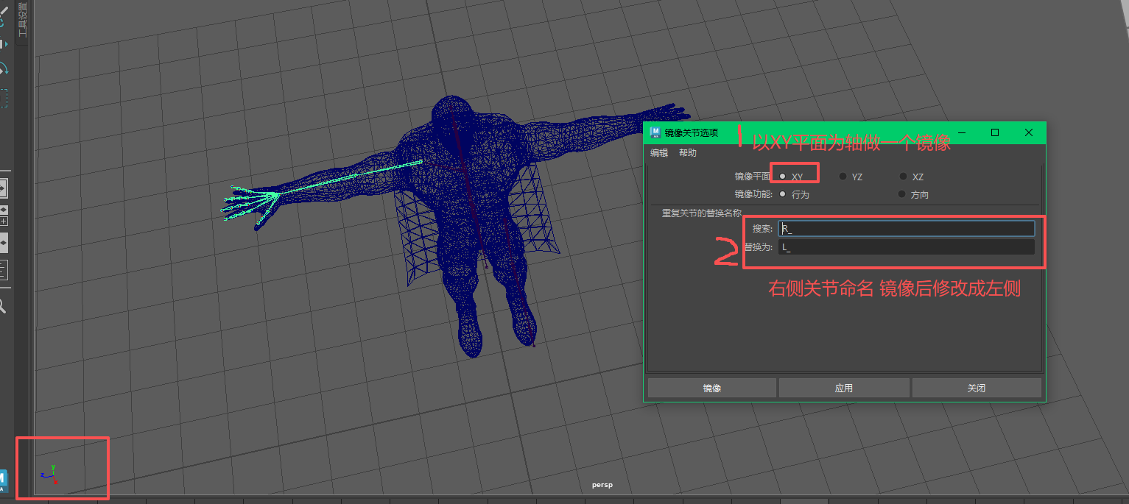Minimize the 镜像关节选项 window

coord(961,132)
